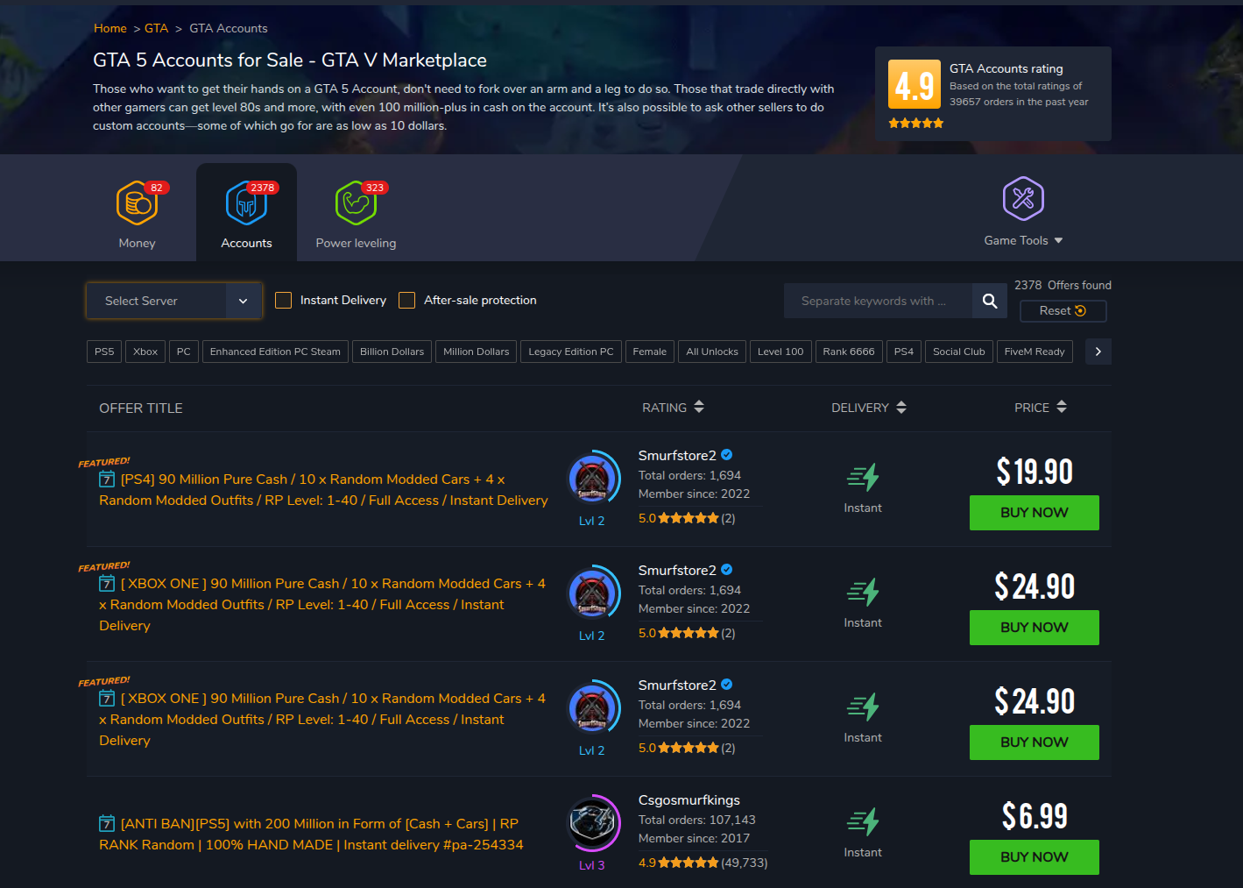Screen dimensions: 1243x888
Task: Expand the Select Server dropdown
Action: click(174, 301)
